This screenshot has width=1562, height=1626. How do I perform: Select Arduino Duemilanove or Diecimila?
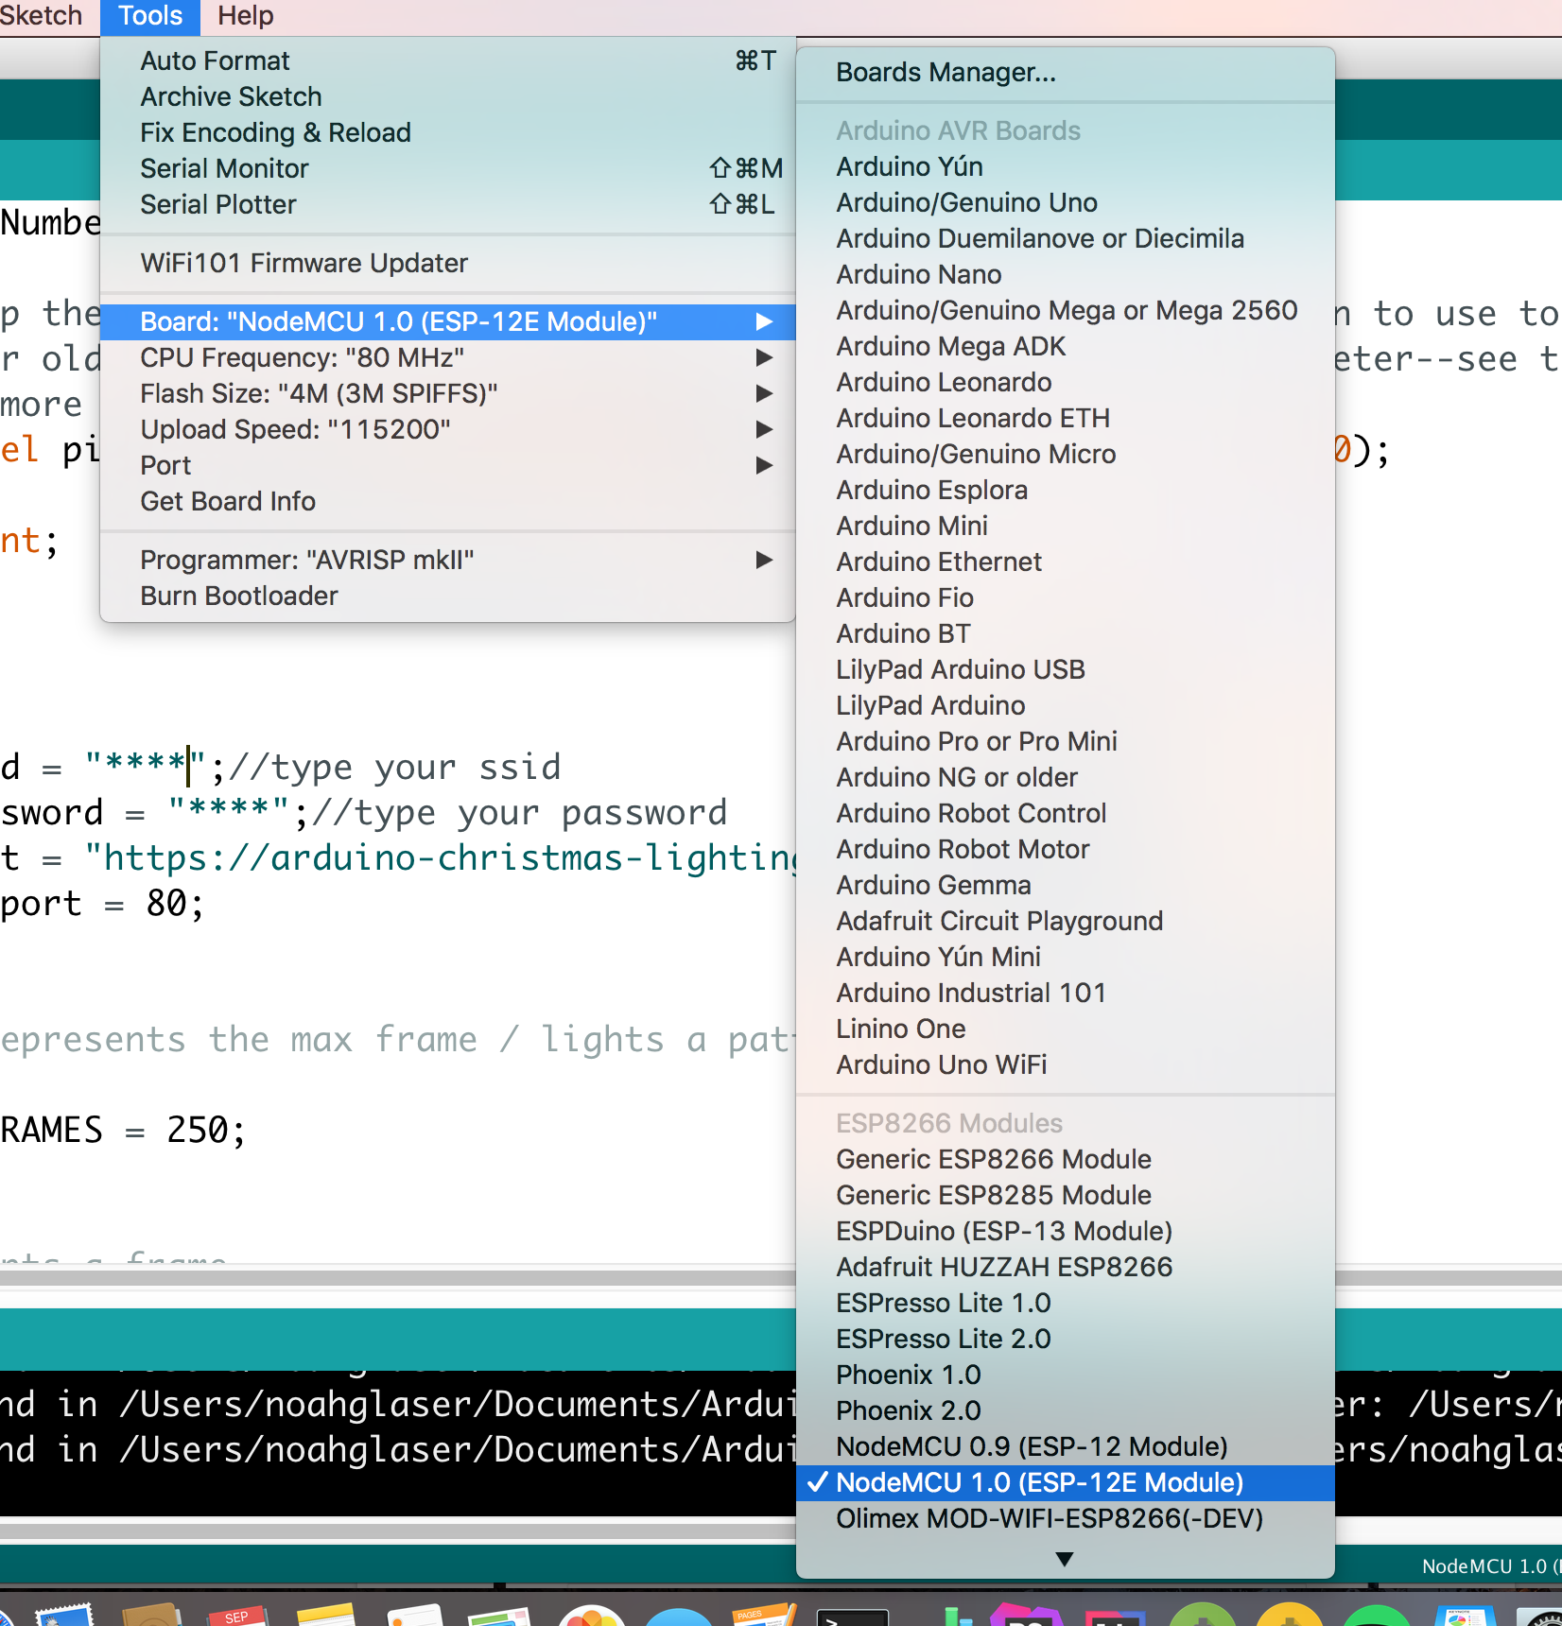(x=1066, y=238)
